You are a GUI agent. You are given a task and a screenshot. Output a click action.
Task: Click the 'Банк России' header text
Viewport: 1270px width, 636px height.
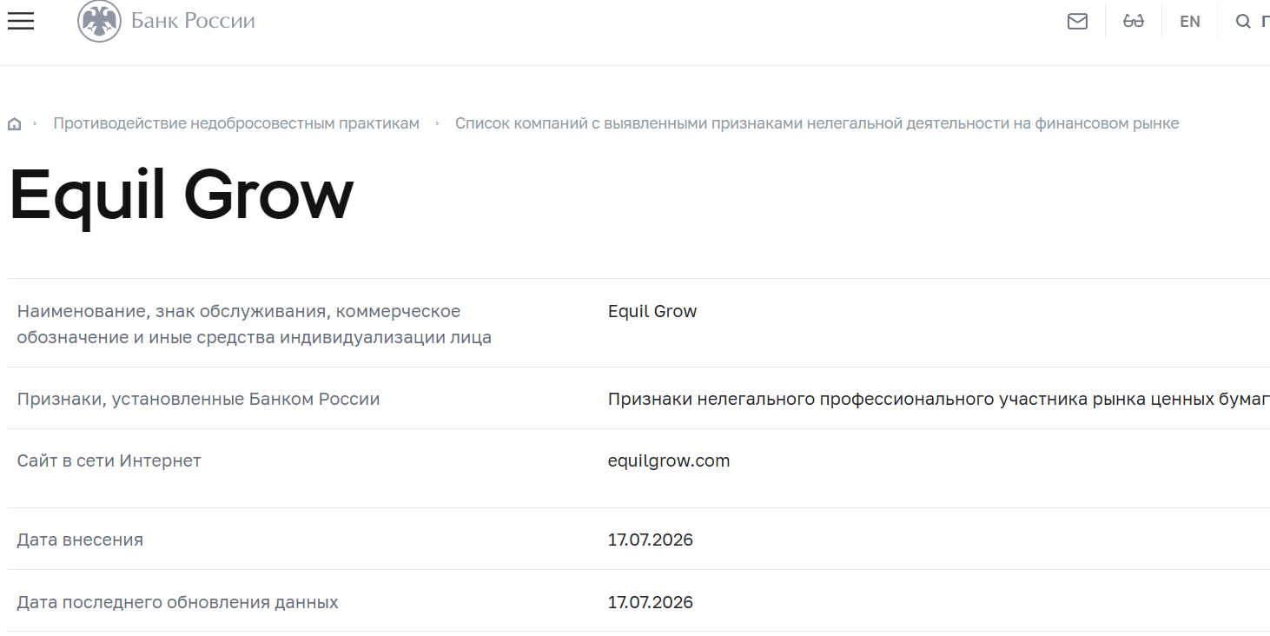tap(193, 21)
